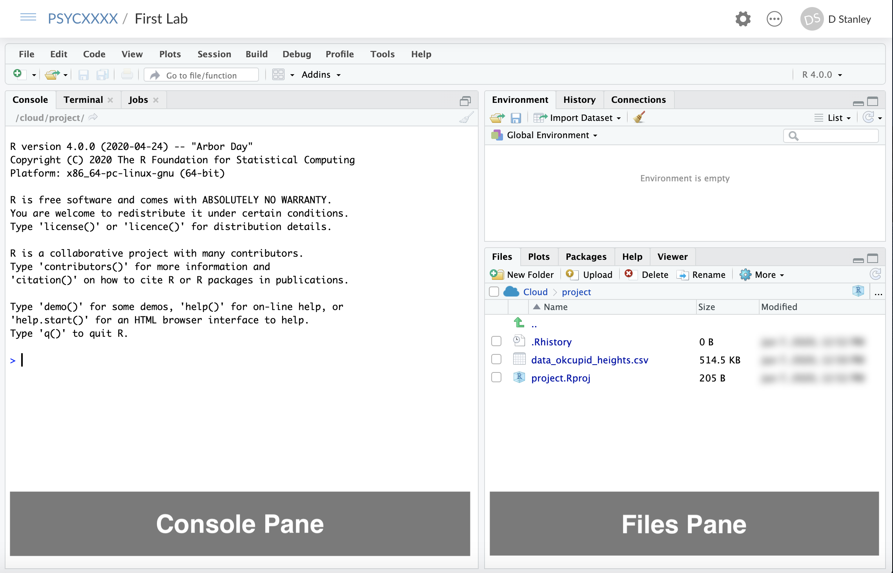Print the current file icon
The width and height of the screenshot is (893, 573).
(127, 75)
